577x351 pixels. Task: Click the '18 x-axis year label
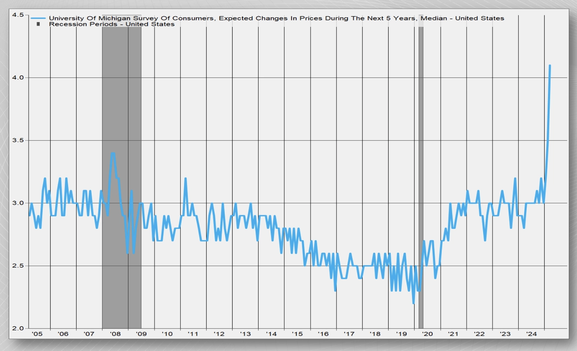[375, 334]
